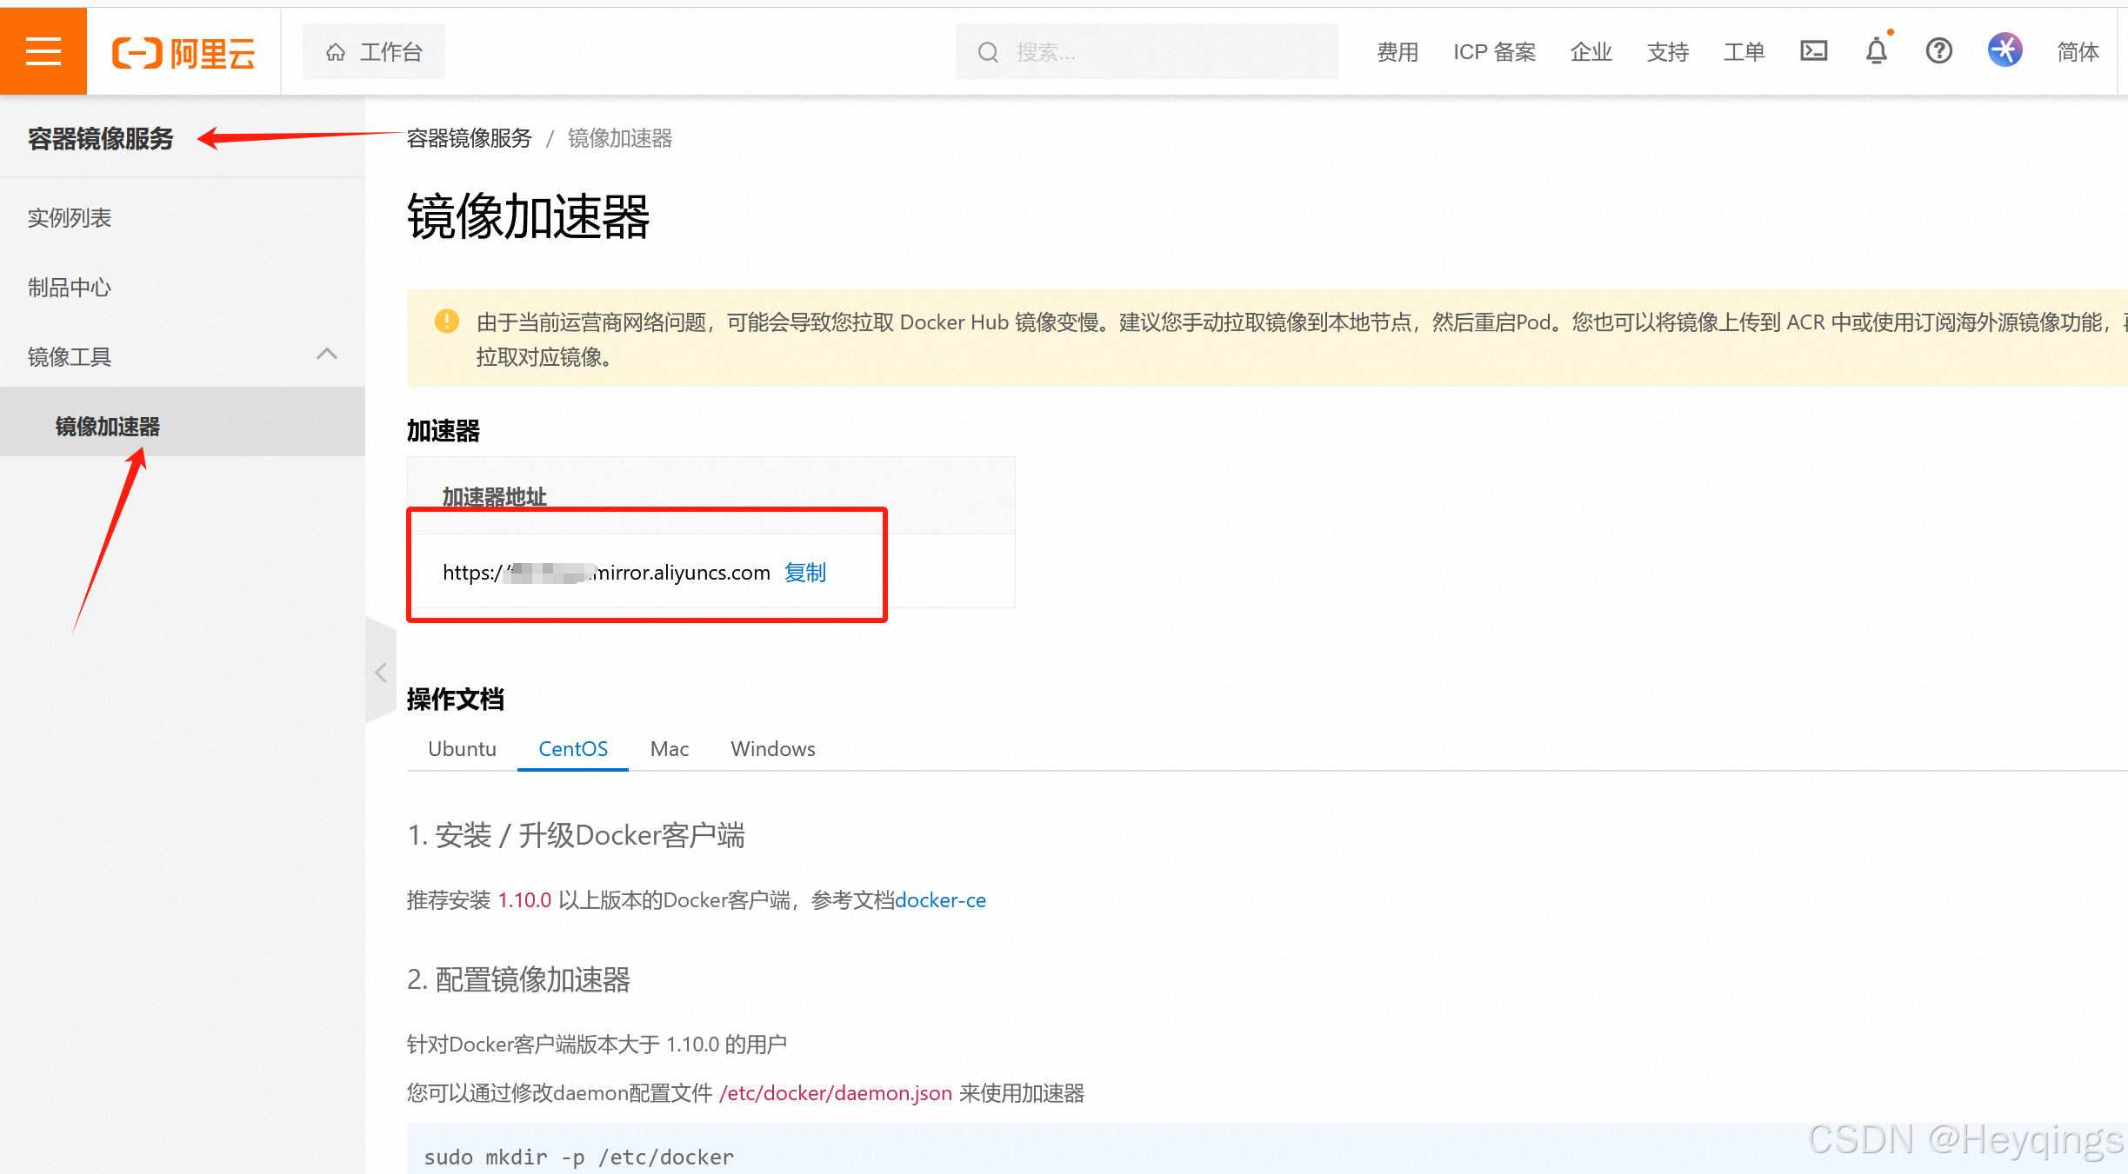Screen dimensions: 2128x1174
Task: Collapse the 镜像工具 sidebar section
Action: [326, 355]
